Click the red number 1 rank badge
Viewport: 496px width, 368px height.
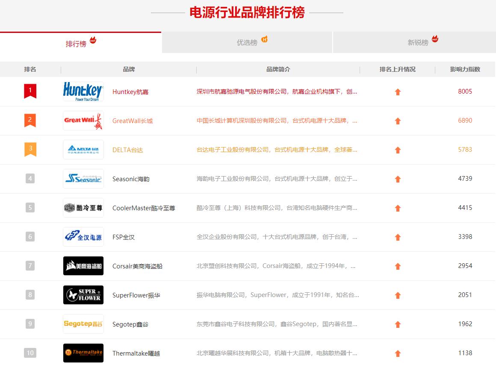[x=30, y=91]
